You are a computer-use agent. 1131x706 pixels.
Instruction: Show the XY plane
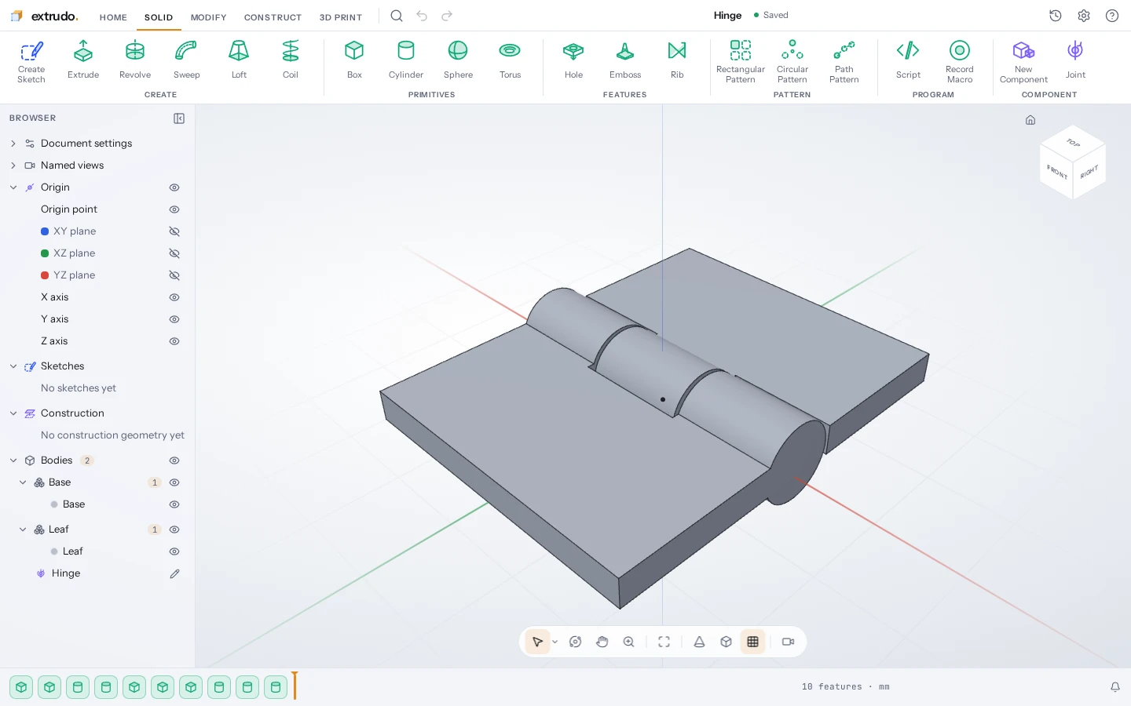(174, 231)
